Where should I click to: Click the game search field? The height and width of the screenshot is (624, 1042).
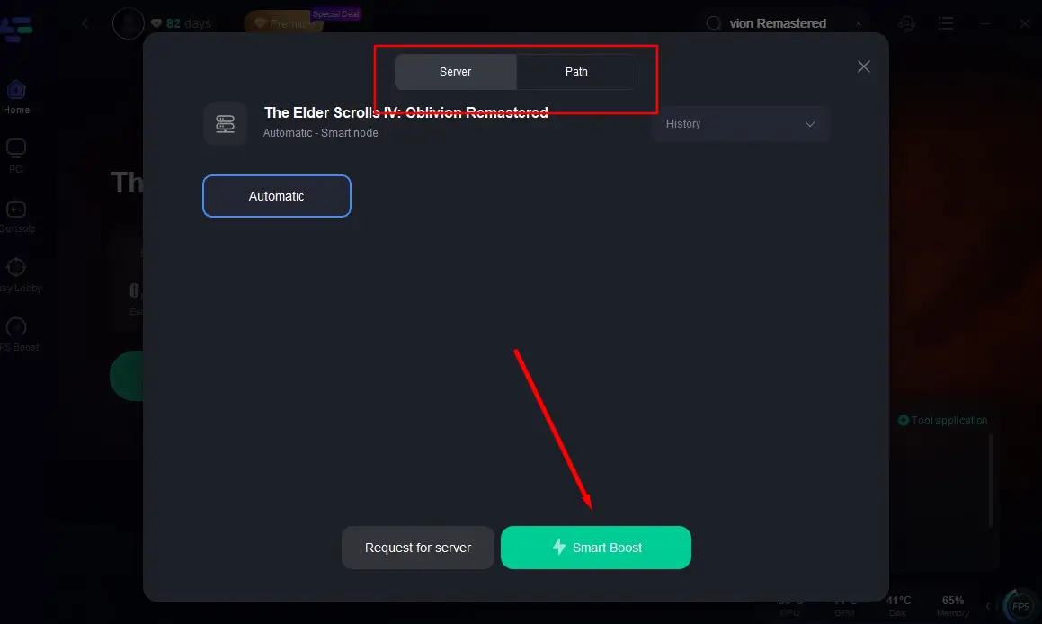782,23
